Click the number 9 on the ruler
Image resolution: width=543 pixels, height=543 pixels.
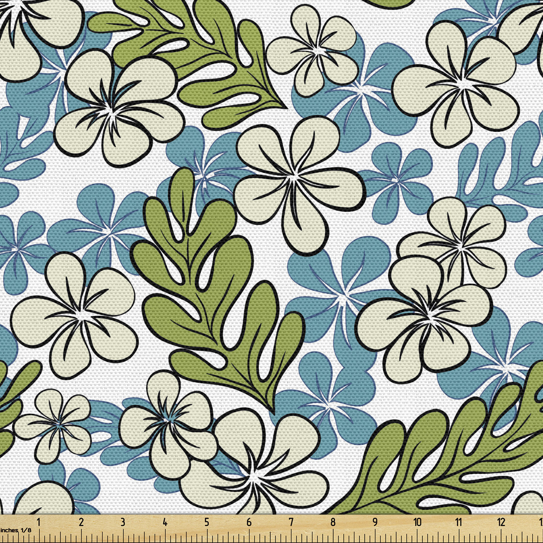tap(375, 522)
